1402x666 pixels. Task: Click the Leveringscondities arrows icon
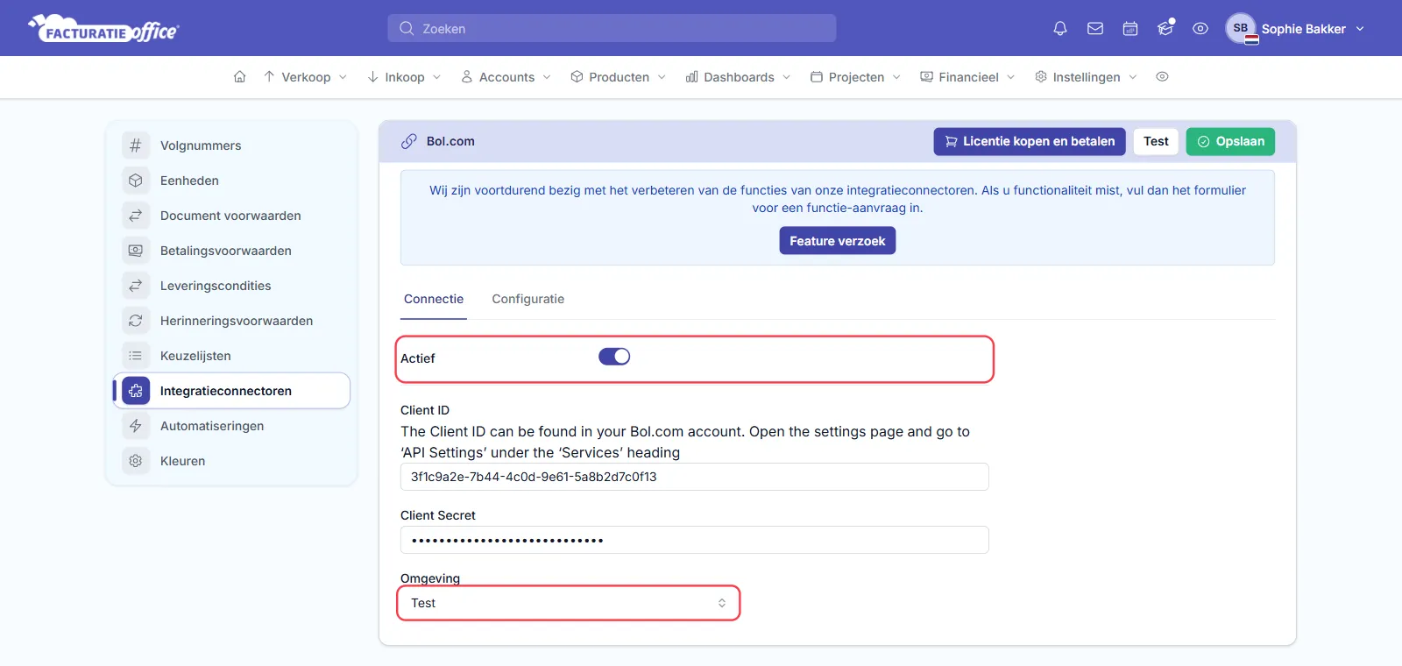(136, 286)
